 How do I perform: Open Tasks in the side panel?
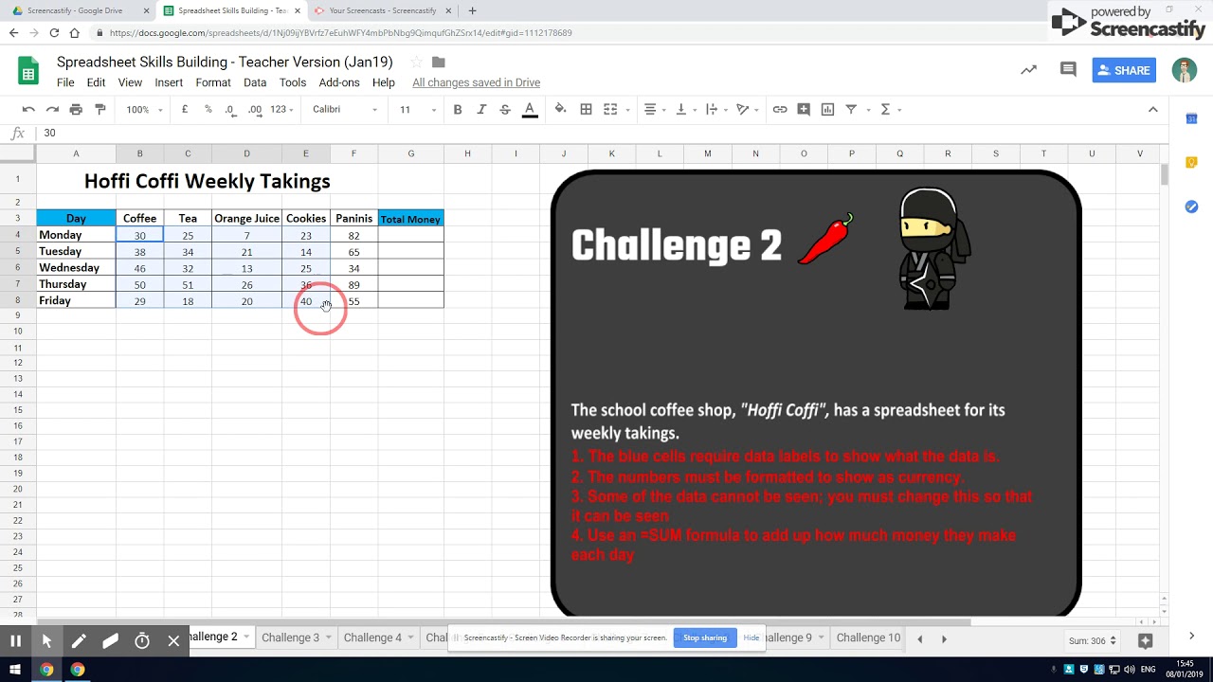pos(1192,206)
